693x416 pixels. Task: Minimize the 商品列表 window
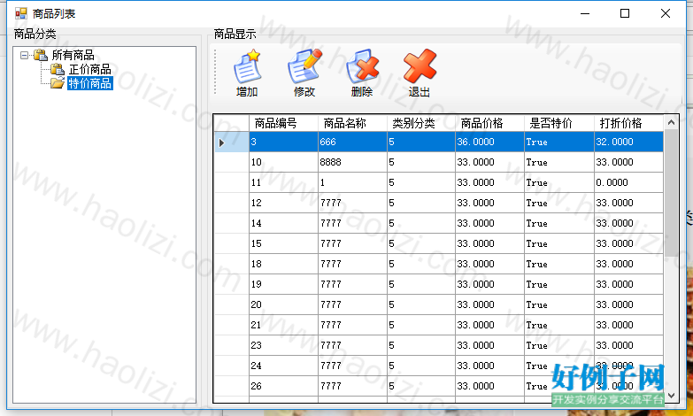(x=585, y=13)
